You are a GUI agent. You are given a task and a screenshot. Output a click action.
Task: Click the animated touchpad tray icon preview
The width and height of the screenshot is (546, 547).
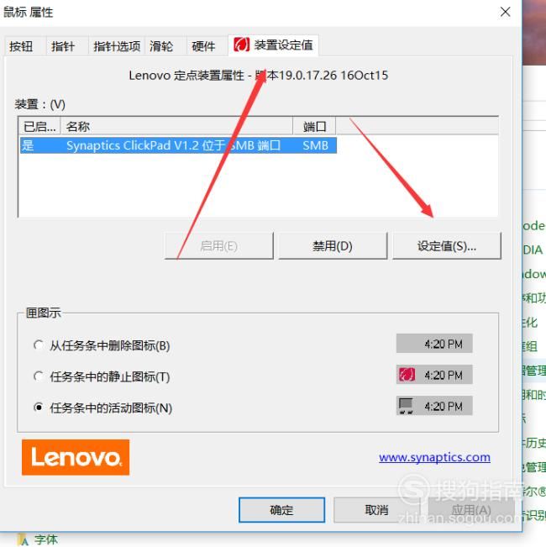407,406
